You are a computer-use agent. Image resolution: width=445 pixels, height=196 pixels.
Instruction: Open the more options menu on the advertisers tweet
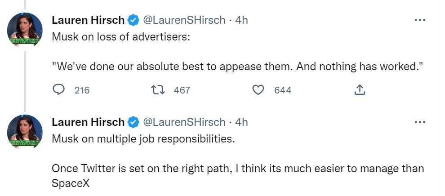pos(419,20)
